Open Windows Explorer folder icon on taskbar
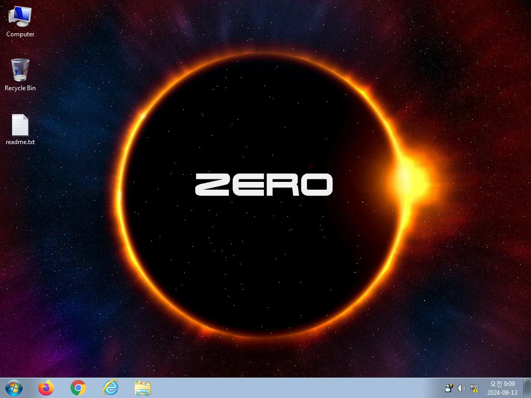 [x=143, y=388]
